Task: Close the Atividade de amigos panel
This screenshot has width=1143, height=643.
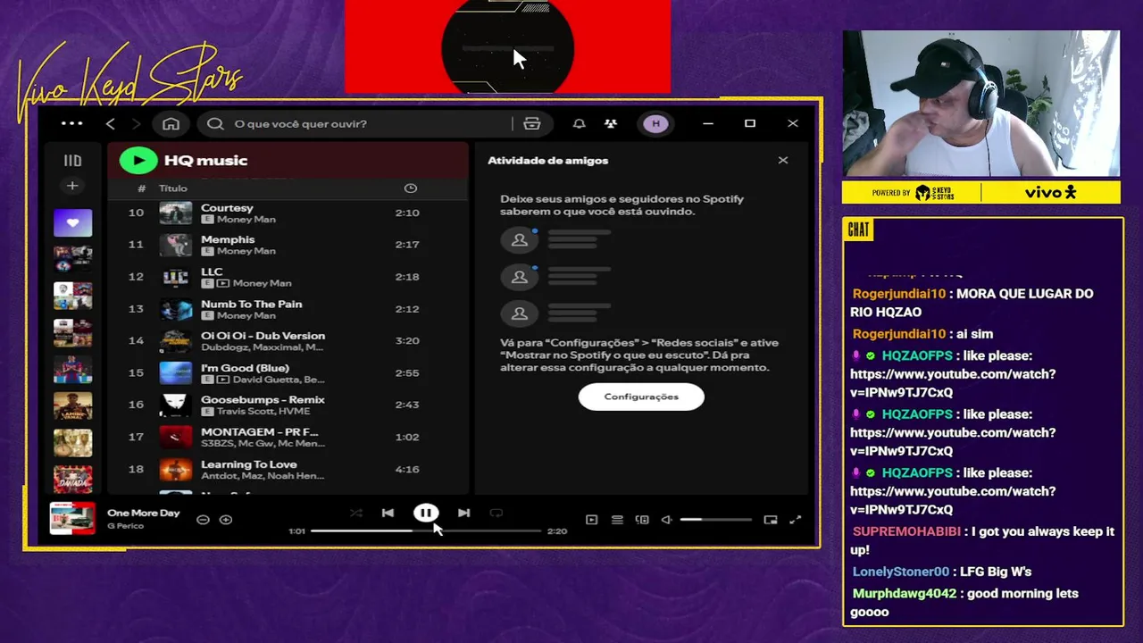Action: point(783,161)
